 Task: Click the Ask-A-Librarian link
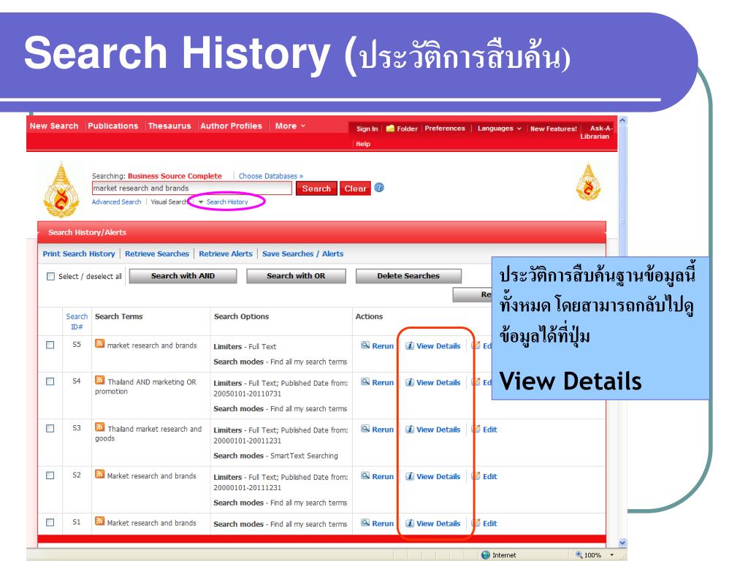[x=596, y=132]
